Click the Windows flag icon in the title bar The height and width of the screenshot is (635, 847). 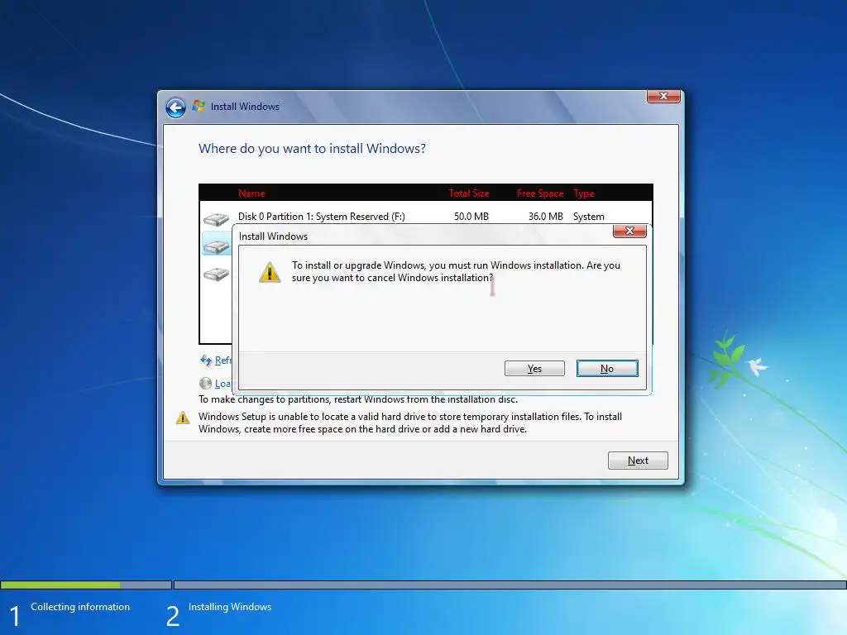[x=199, y=106]
